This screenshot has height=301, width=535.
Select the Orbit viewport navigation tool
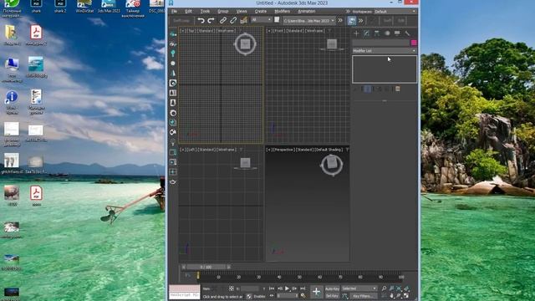click(399, 295)
